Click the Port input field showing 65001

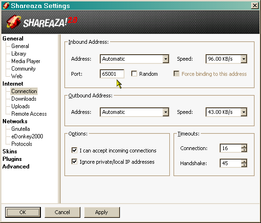click(x=112, y=74)
